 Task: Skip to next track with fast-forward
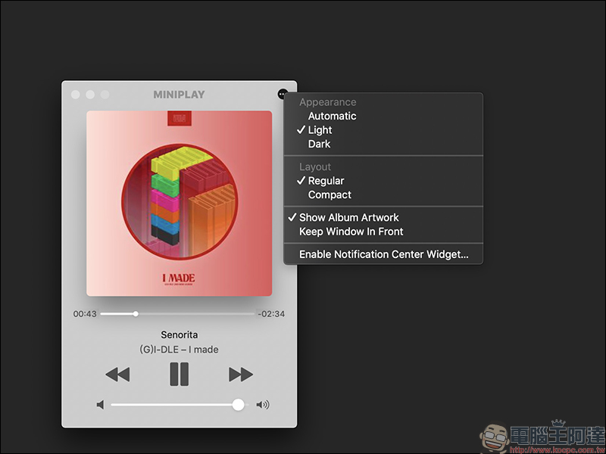tap(241, 374)
